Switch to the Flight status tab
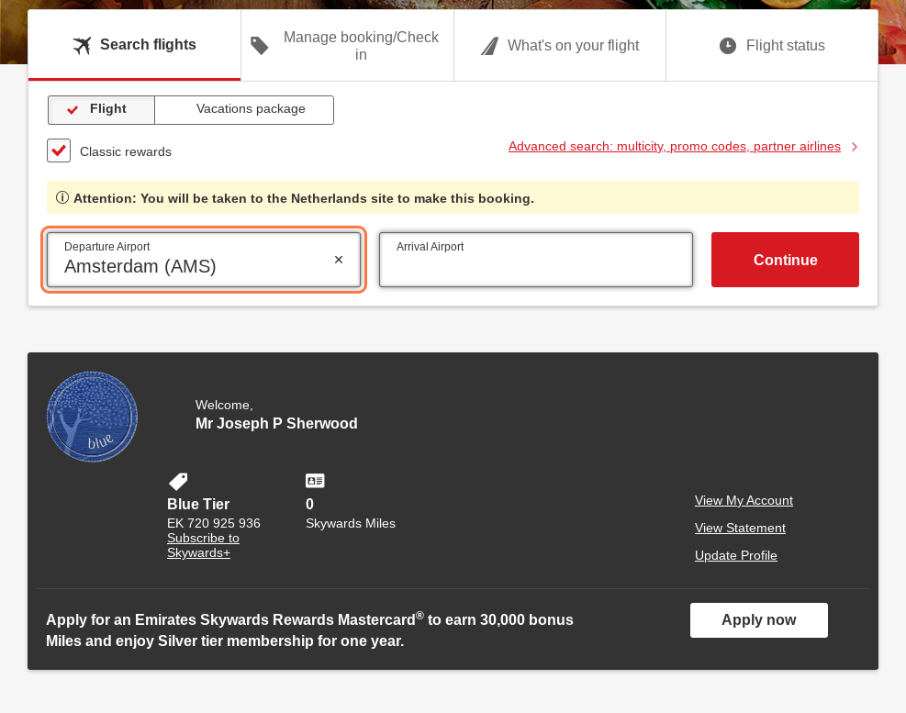Screen dimensions: 906x713 pos(772,46)
